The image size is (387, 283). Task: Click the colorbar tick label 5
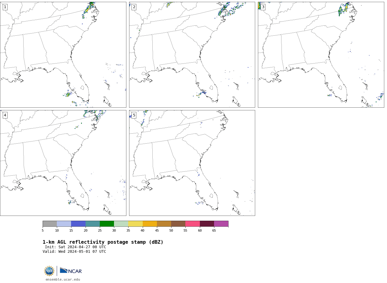43,231
